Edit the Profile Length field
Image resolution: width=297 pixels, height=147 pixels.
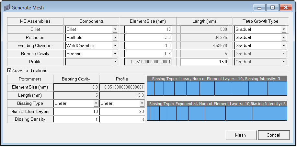click(x=204, y=62)
